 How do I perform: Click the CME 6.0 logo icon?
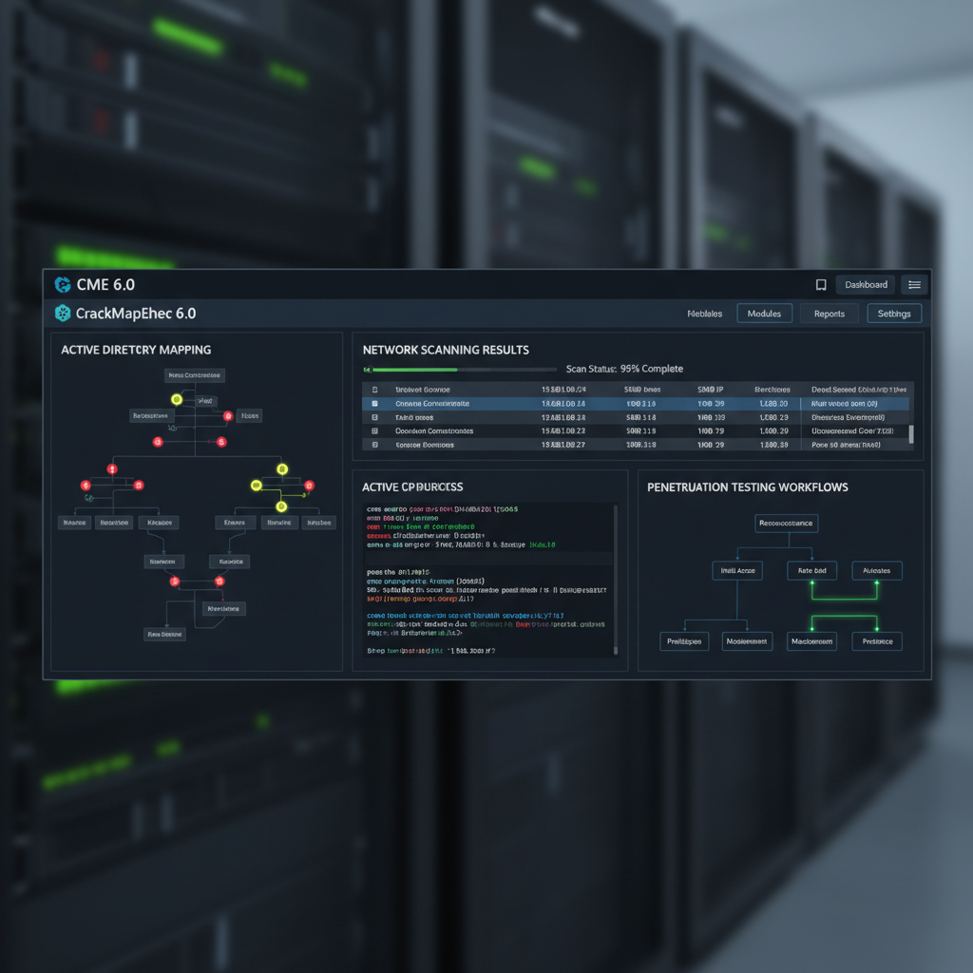tap(63, 284)
